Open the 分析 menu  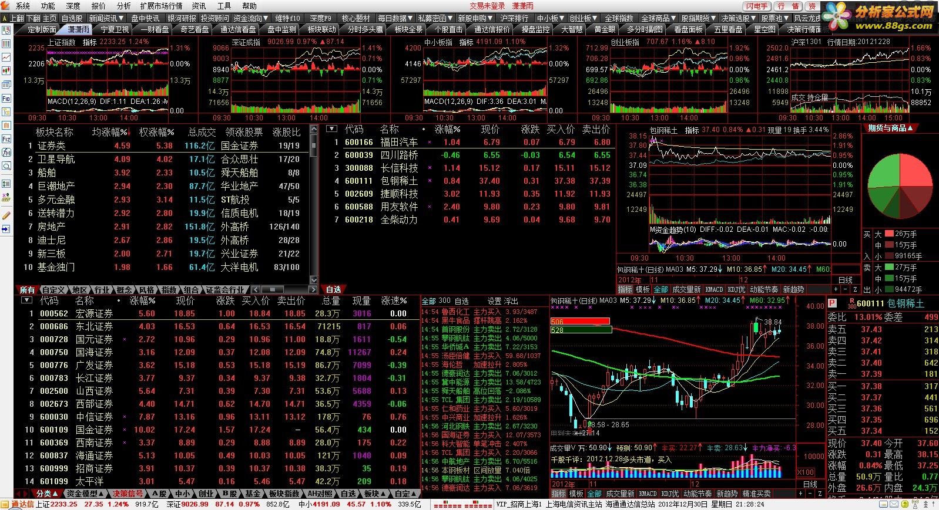(123, 6)
